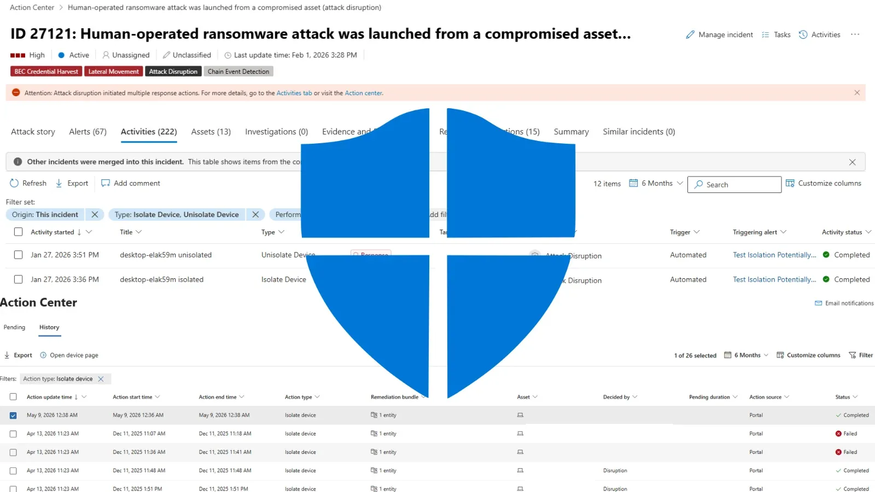Click the Export download icon in Activities
875x492 pixels.
tap(59, 183)
